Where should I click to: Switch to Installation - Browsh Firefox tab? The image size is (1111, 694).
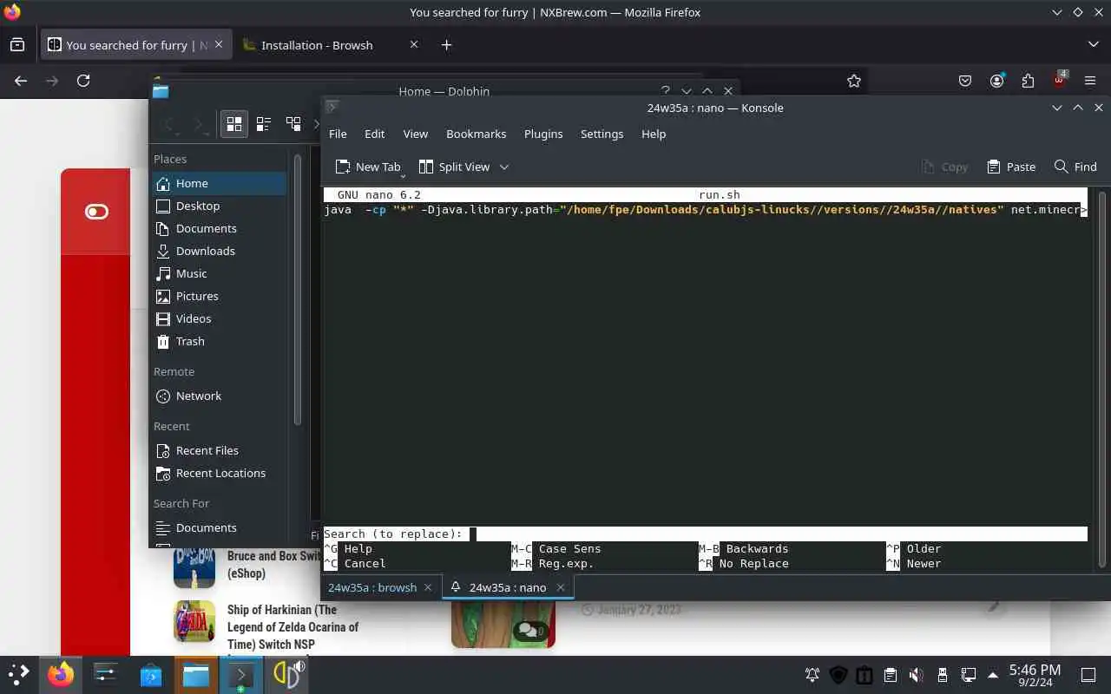330,45
